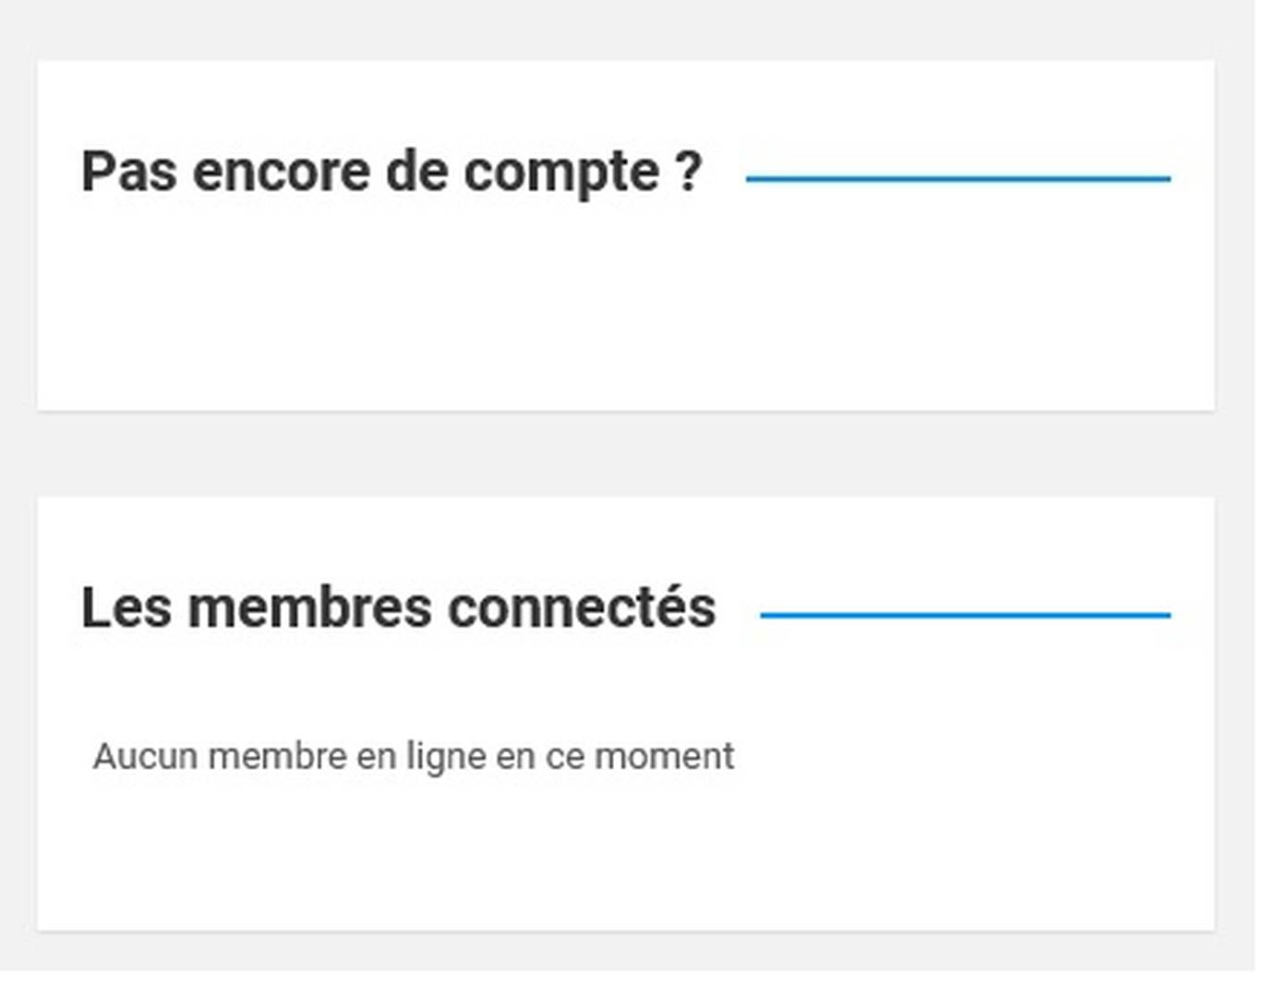Click the gray gap between the two cards
Image resolution: width=1278 pixels, height=997 pixels.
point(625,454)
